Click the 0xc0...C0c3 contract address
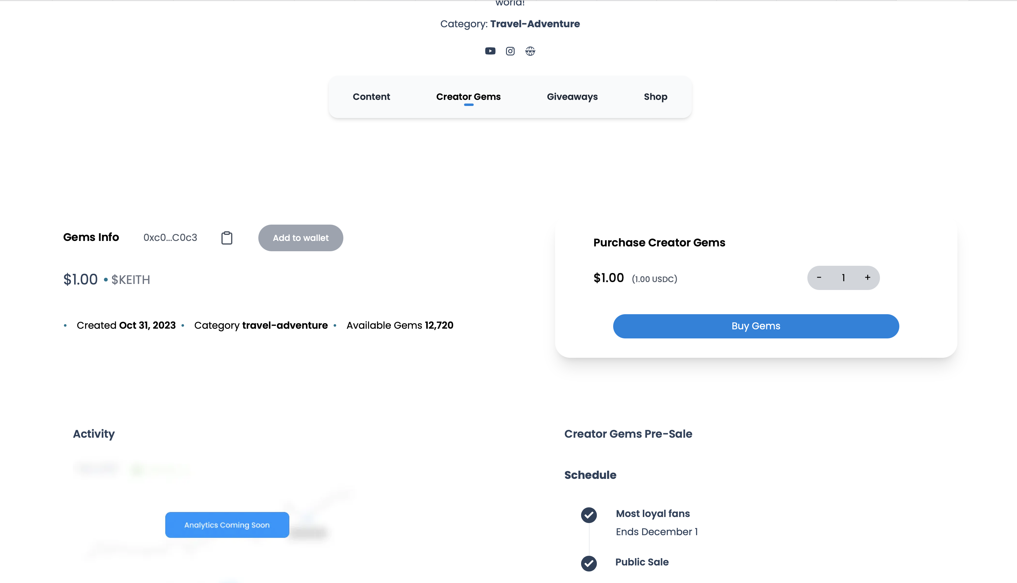The height and width of the screenshot is (583, 1017). click(170, 238)
